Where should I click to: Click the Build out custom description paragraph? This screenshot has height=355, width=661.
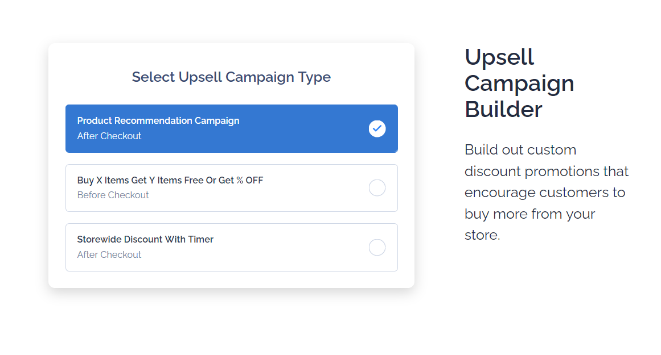(547, 192)
